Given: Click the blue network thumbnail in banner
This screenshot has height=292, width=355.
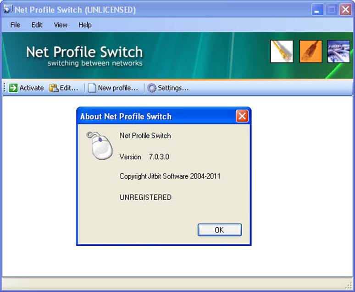Looking at the screenshot, I should 338,51.
